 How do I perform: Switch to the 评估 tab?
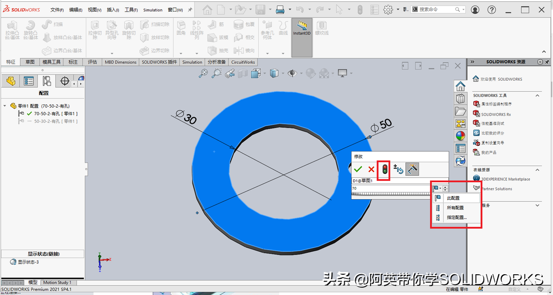click(92, 62)
